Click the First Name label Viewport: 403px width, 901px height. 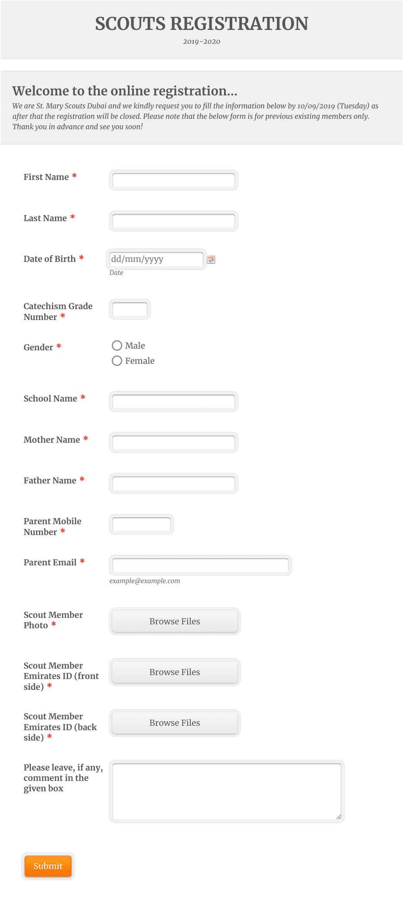coord(46,177)
